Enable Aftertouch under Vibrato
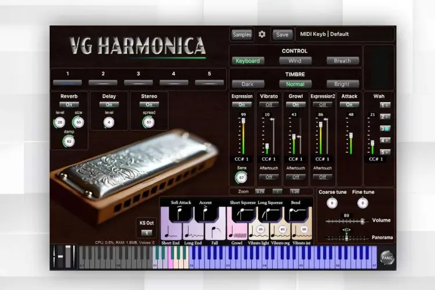The height and width of the screenshot is (290, 435). [x=269, y=177]
